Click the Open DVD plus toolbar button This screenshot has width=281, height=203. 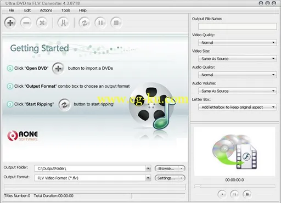click(10, 23)
